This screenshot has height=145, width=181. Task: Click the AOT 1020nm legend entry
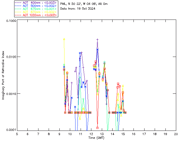36,15
